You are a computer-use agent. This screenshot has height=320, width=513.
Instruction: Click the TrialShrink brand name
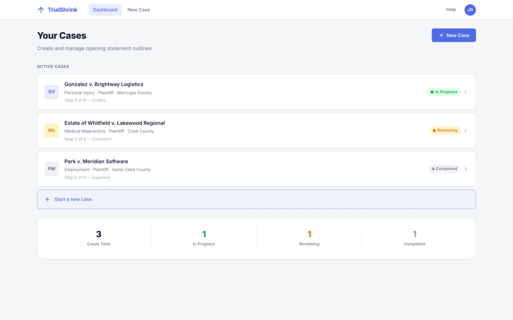point(63,10)
